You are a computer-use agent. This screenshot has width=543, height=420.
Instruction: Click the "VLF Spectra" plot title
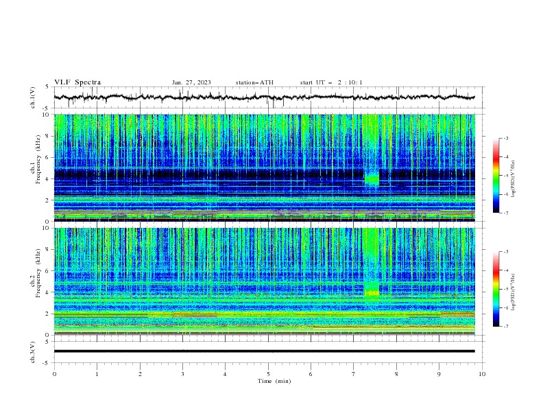(x=77, y=82)
